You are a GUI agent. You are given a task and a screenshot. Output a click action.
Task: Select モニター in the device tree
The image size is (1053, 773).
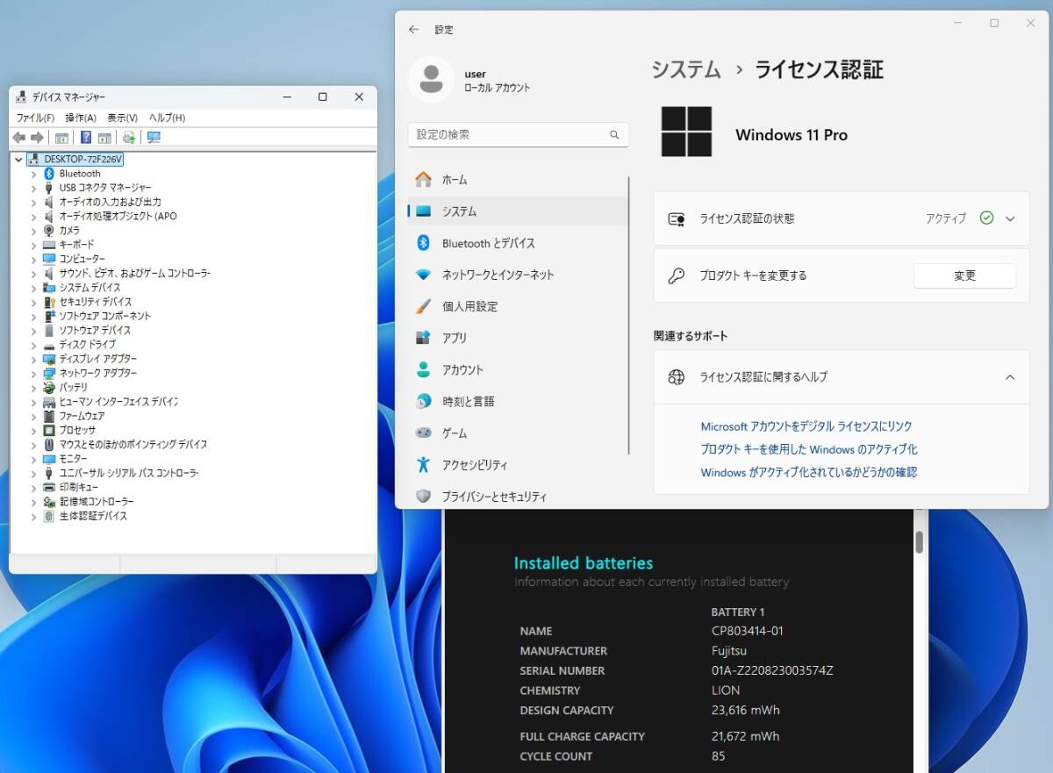(x=74, y=459)
